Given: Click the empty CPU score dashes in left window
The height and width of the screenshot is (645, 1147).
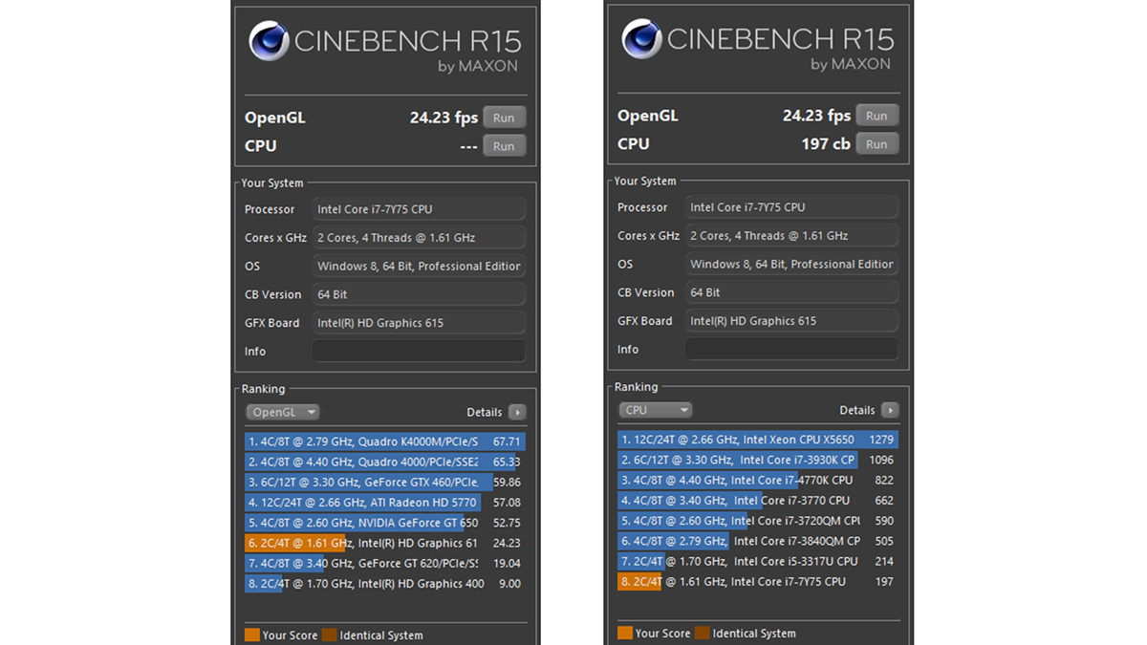Looking at the screenshot, I should pyautogui.click(x=468, y=147).
